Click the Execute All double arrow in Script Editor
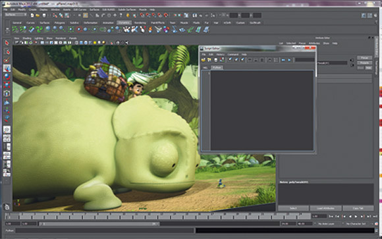The width and height of the screenshot is (382, 239). (x=283, y=60)
